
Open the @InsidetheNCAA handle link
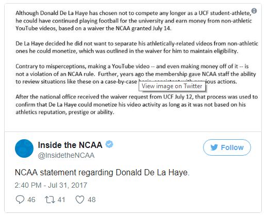[x=66, y=155]
